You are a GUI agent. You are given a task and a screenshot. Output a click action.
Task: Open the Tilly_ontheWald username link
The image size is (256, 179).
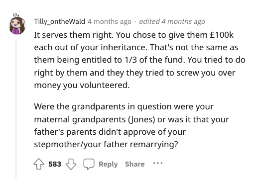tap(59, 21)
